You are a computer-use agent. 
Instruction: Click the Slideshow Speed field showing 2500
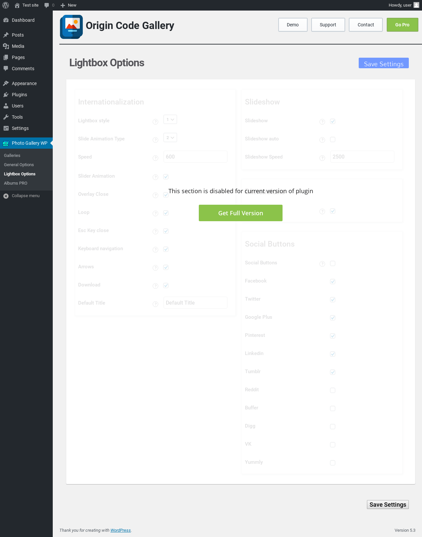[362, 157]
